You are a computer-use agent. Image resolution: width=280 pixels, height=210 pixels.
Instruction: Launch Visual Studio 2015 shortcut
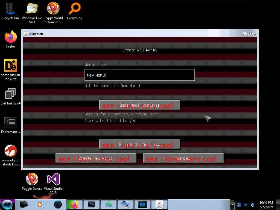point(53,183)
